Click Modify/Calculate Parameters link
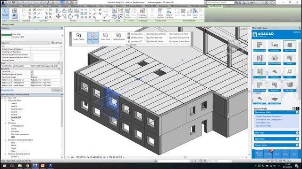 pyautogui.click(x=268, y=116)
